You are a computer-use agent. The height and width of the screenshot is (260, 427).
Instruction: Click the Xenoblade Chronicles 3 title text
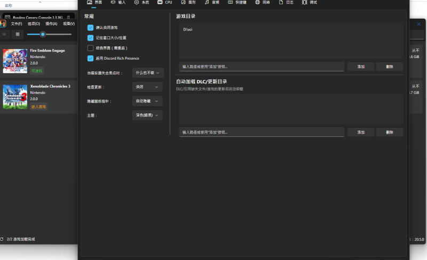click(x=50, y=86)
